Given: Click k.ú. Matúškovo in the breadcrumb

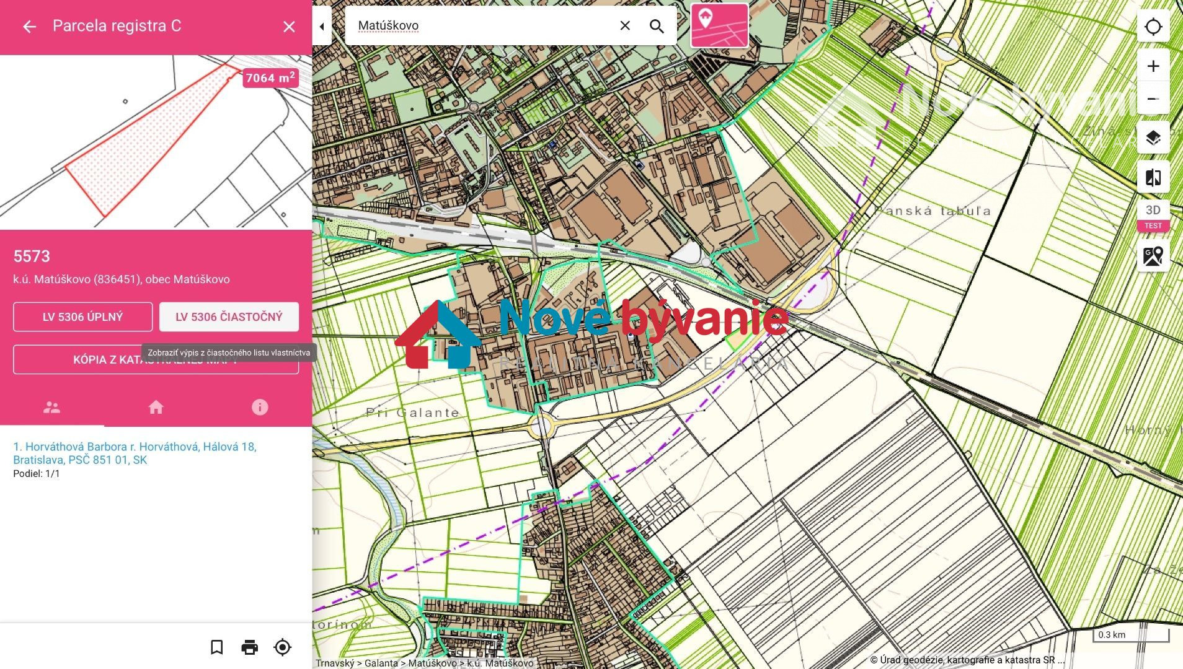Looking at the screenshot, I should click(500, 663).
